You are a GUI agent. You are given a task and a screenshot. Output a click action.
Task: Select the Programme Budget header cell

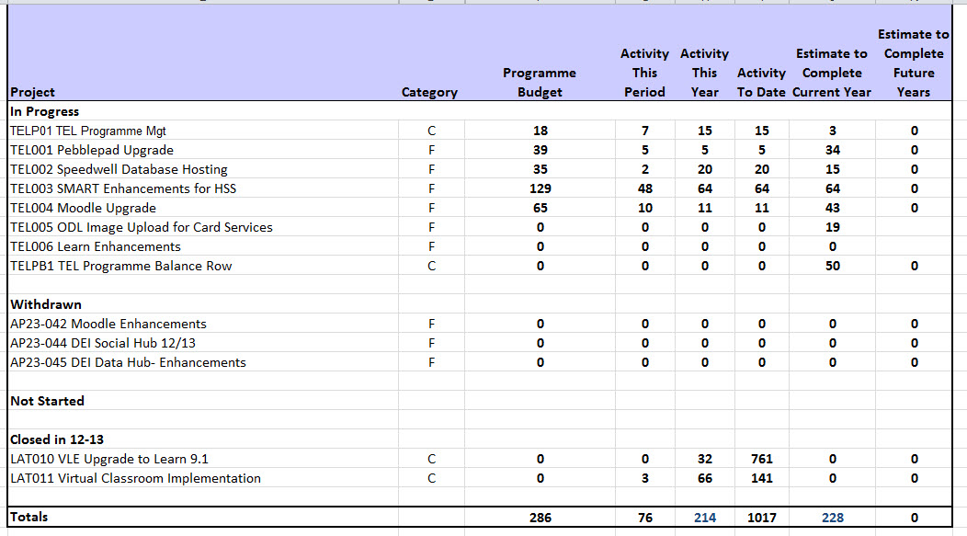coord(540,82)
